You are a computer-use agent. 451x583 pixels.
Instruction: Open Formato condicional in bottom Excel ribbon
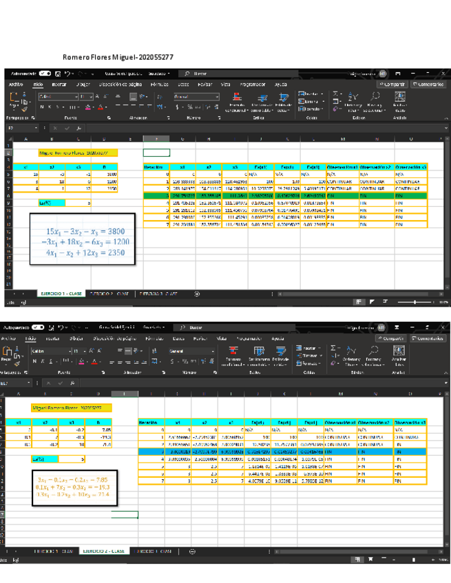coord(233,356)
